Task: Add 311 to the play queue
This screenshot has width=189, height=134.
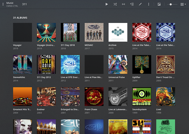Action: (132, 4)
